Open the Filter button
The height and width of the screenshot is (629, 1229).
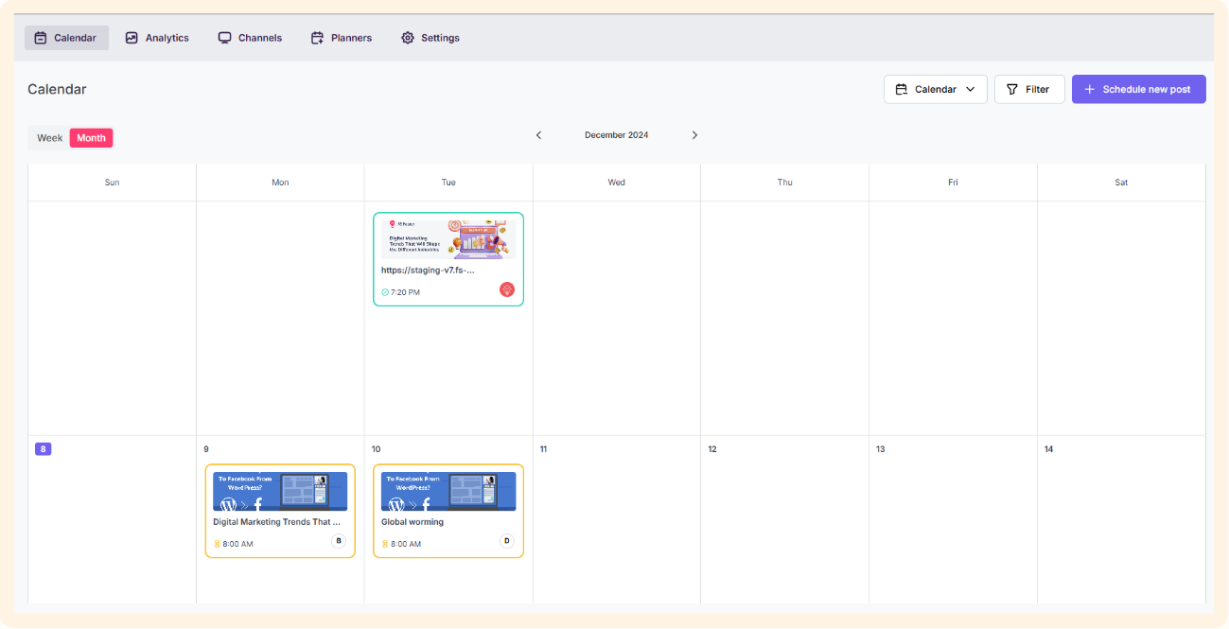pos(1029,89)
